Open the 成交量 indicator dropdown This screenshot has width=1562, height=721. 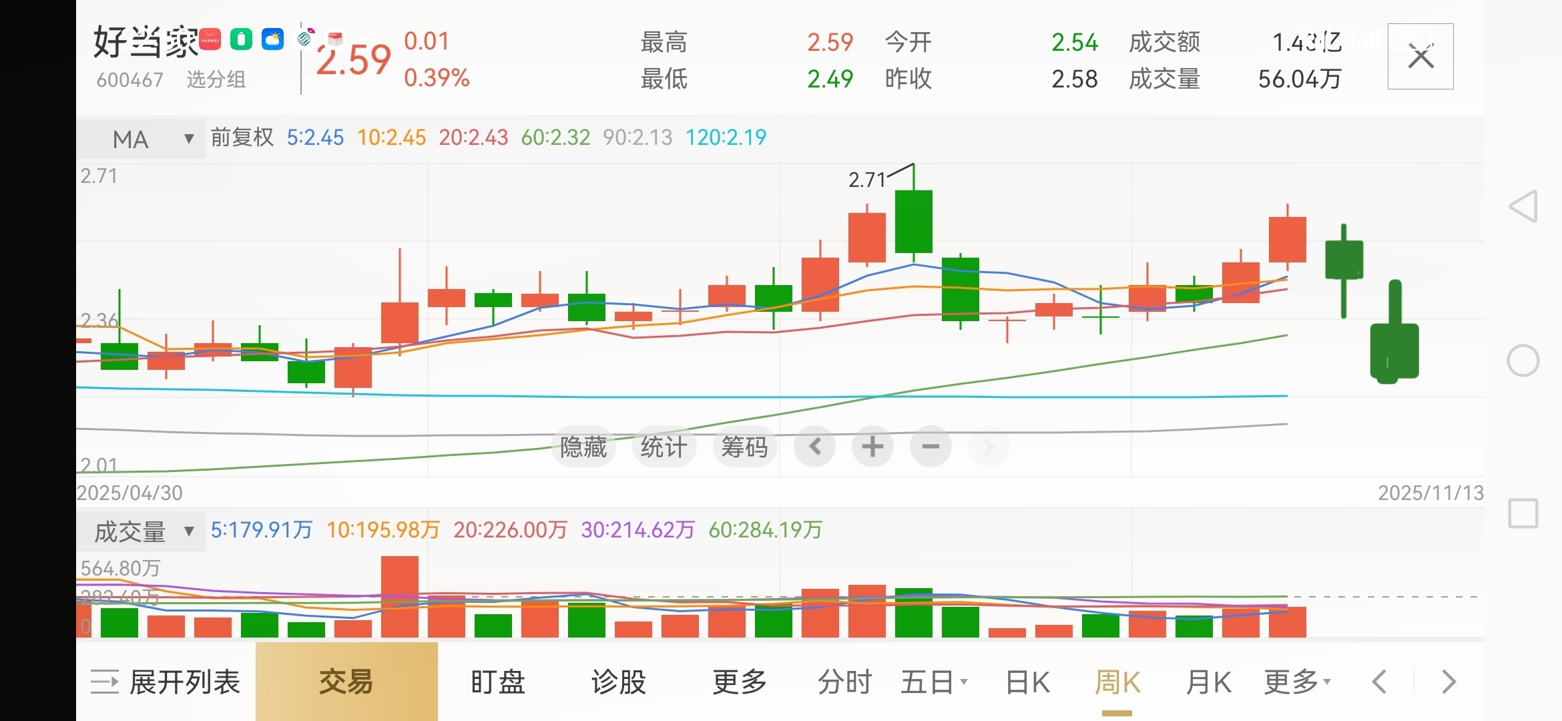click(x=141, y=532)
